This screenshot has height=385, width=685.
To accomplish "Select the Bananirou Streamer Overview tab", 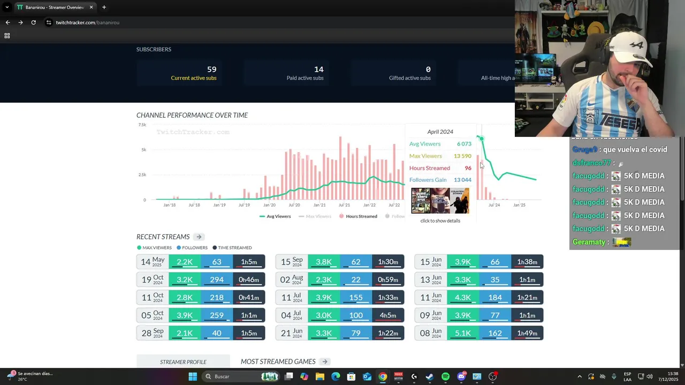I will pyautogui.click(x=55, y=7).
